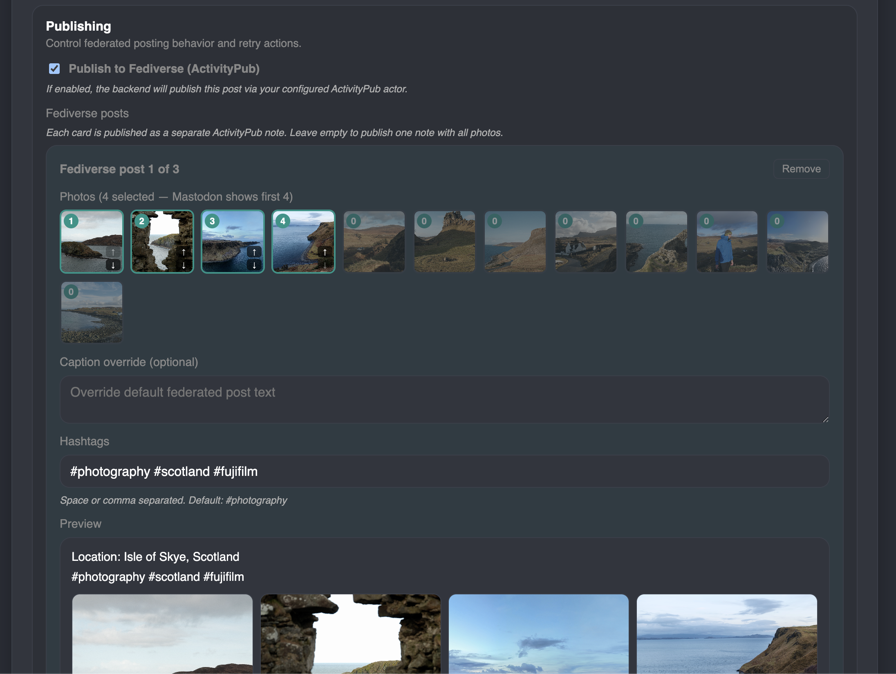Move photo 4 up in order

click(x=325, y=252)
